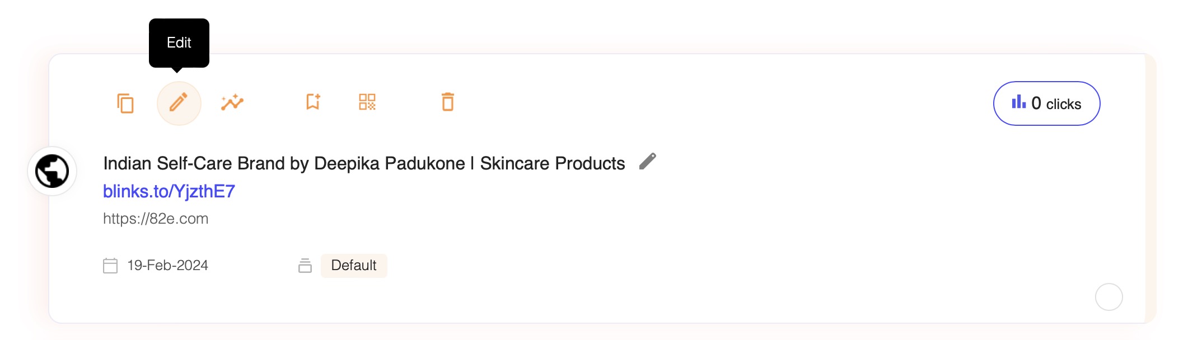Click the add bookmark icon
The width and height of the screenshot is (1188, 340).
tap(313, 102)
